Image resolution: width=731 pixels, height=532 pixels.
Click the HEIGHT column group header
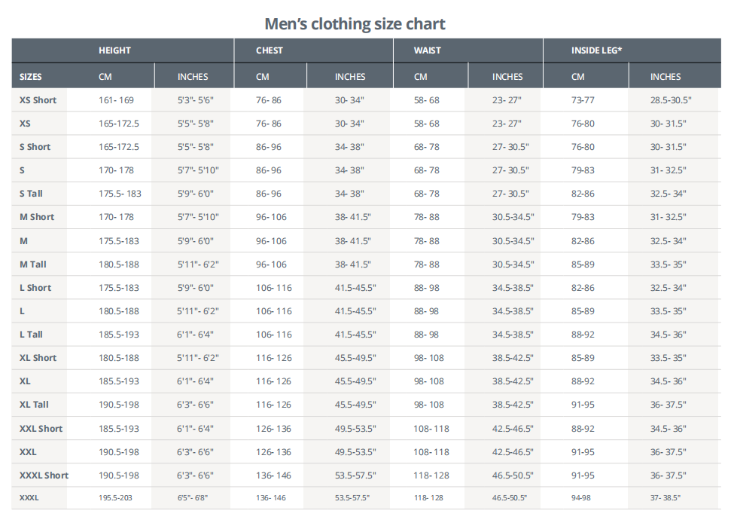coord(114,50)
